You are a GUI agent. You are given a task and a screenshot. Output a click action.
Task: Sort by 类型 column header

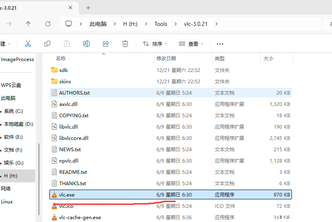pos(220,58)
